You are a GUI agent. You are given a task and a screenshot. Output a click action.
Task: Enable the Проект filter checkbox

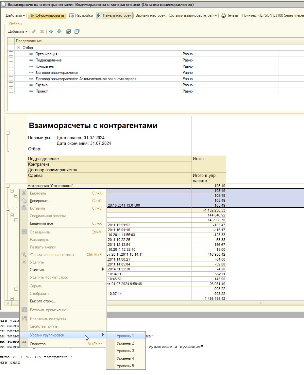11,91
